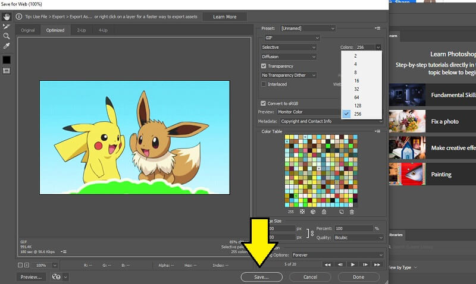This screenshot has height=284, width=476.
Task: Click the info tip icon
Action: click(x=19, y=17)
